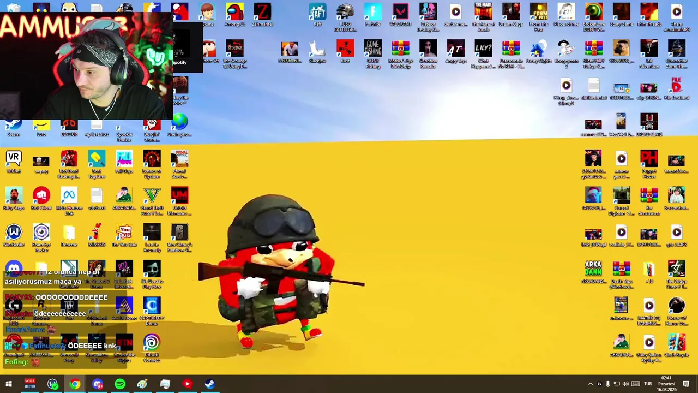This screenshot has width=698, height=393.
Task: Open the Silent Hill F Türkçe archive
Action: pyautogui.click(x=594, y=54)
